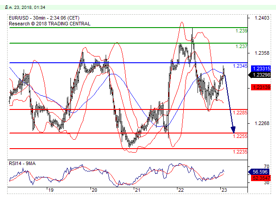Click date 23 on the time axis
This screenshot has height=198, width=276.
(x=224, y=190)
